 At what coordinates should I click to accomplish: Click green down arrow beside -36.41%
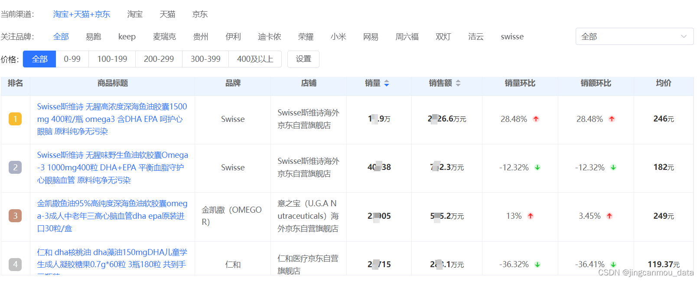point(613,264)
